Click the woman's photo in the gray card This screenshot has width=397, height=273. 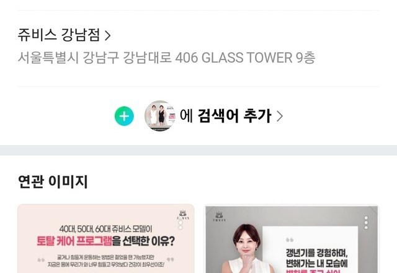click(244, 249)
